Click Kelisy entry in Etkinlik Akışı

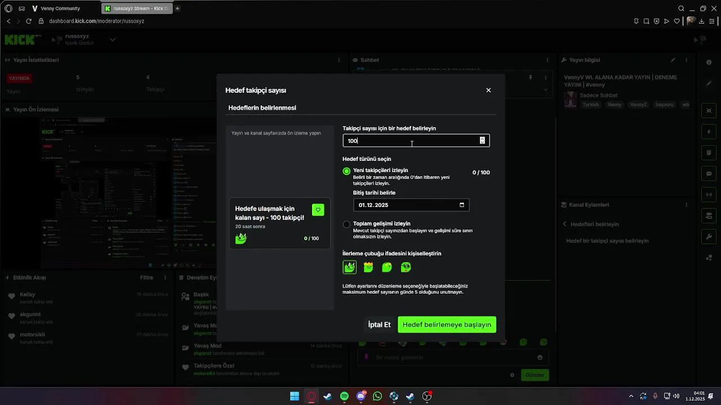88,298
